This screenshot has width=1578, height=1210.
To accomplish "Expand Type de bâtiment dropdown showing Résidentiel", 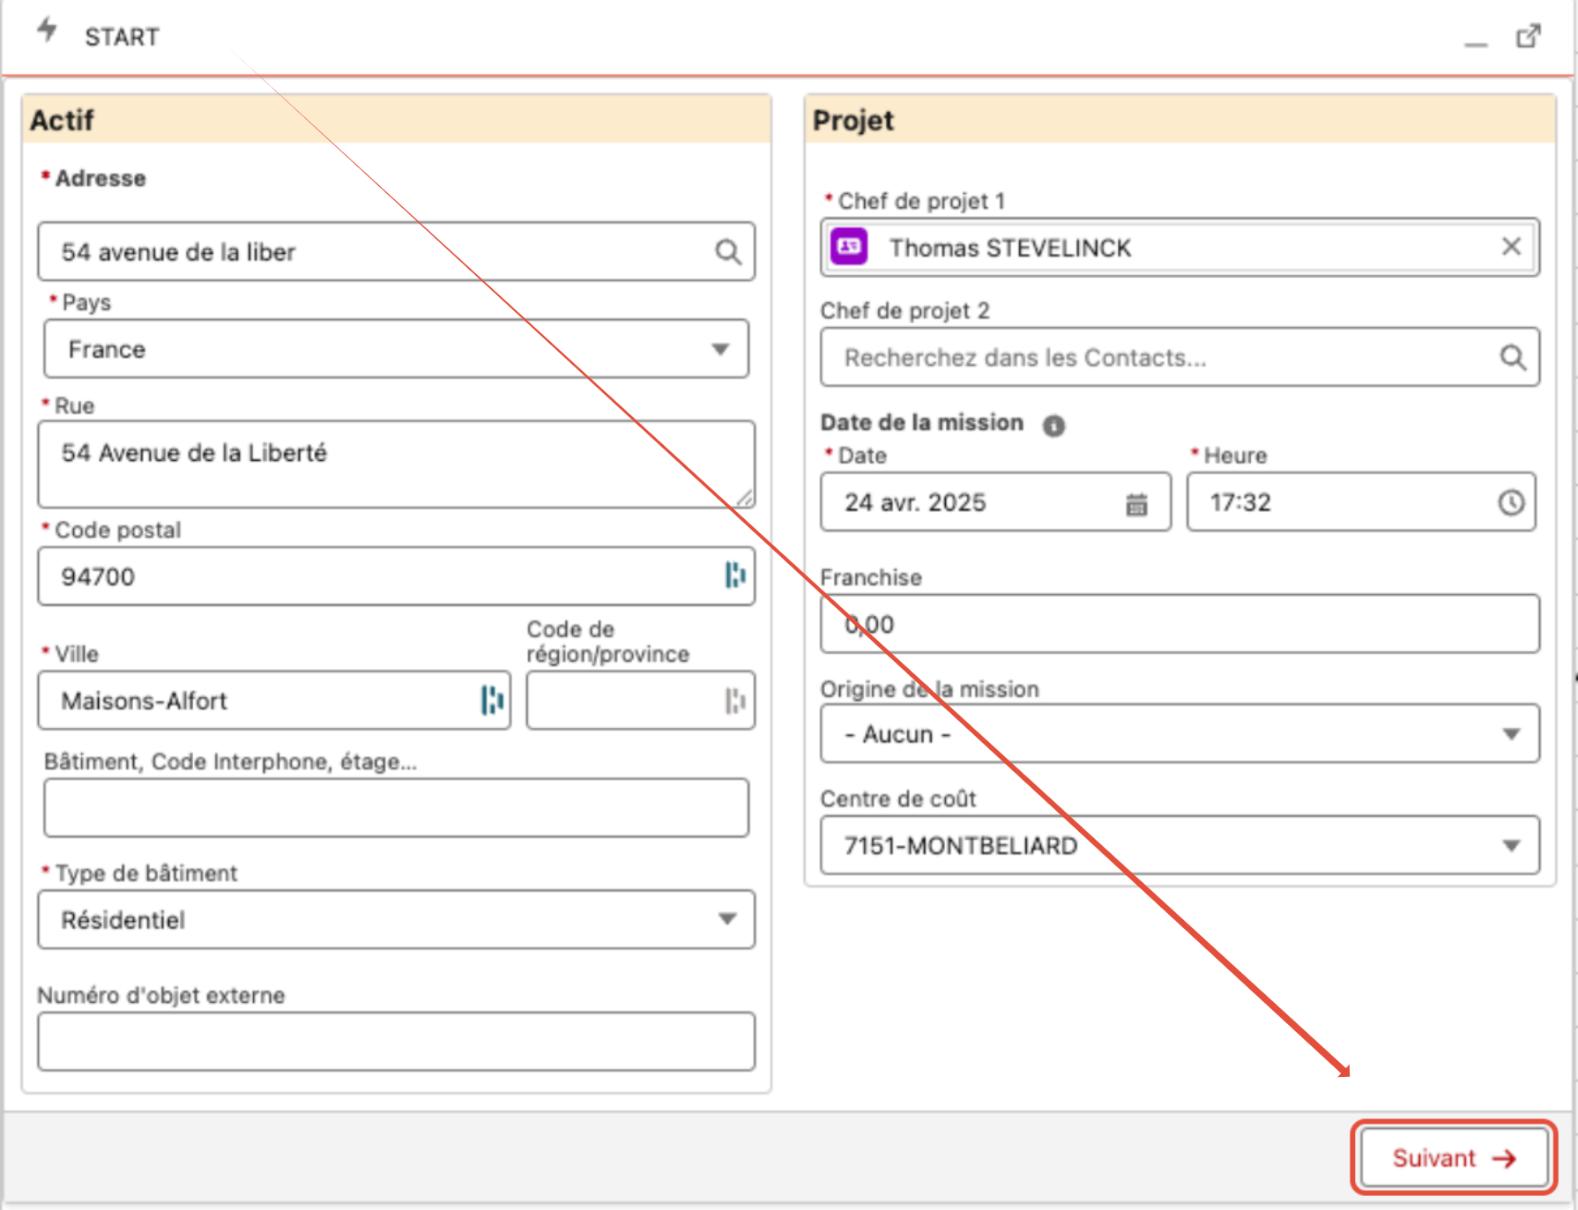I will pyautogui.click(x=397, y=919).
